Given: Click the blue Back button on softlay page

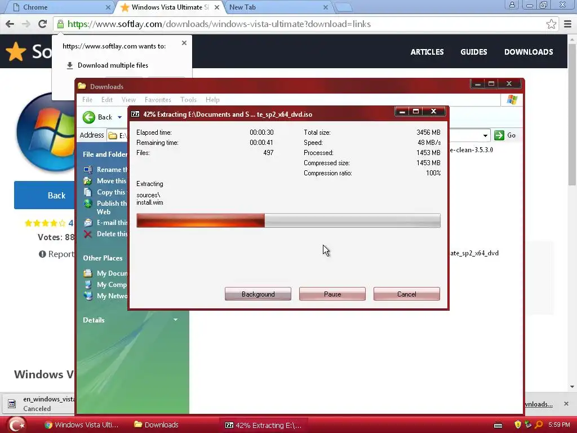Looking at the screenshot, I should coord(45,195).
